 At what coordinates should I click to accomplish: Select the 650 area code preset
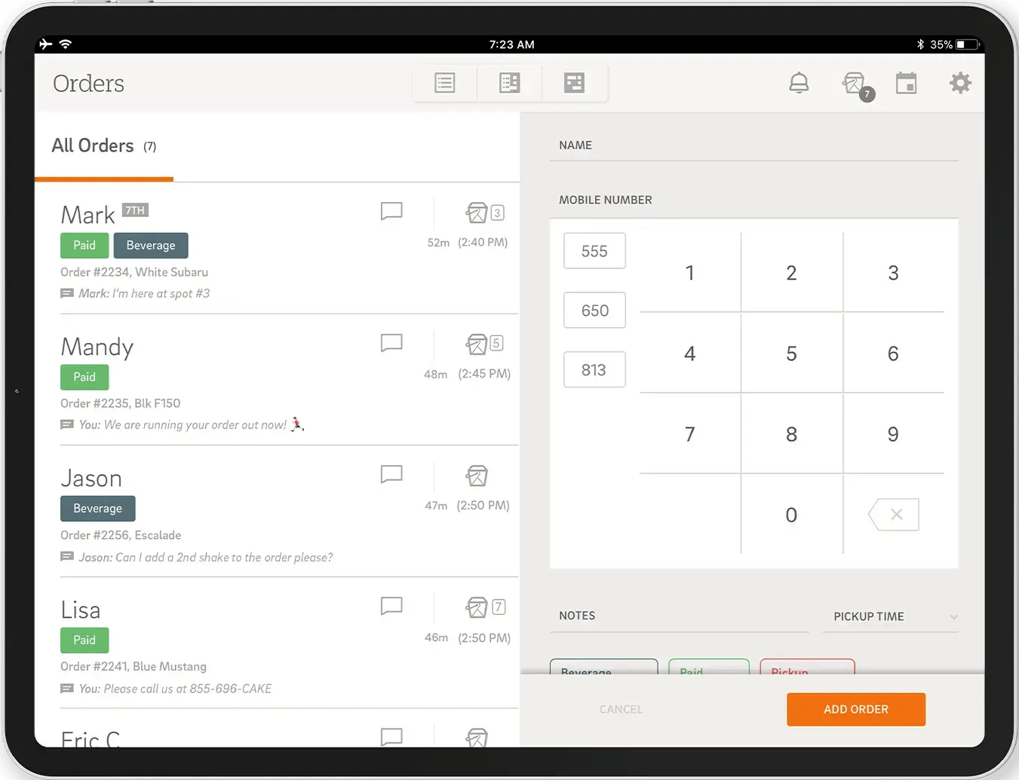pyautogui.click(x=594, y=310)
